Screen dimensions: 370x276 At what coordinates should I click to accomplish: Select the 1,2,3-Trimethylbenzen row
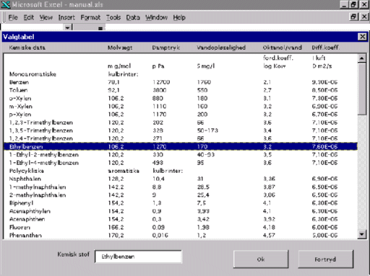coord(181,123)
